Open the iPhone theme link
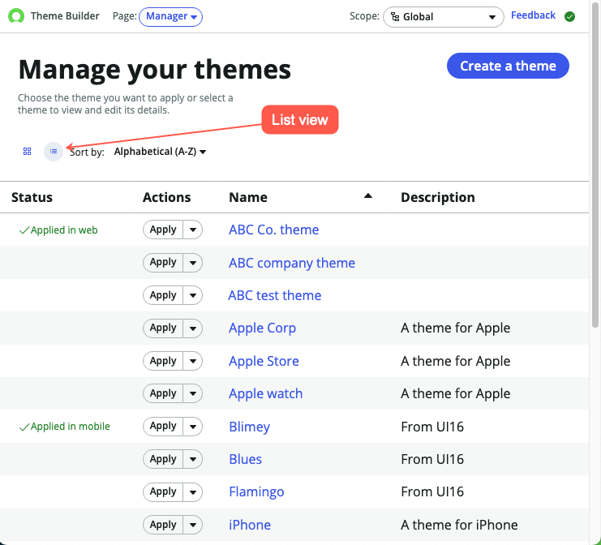Viewport: 601px width, 545px height. point(250,525)
